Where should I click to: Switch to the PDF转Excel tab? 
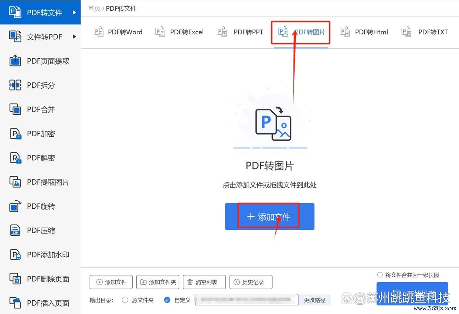179,32
